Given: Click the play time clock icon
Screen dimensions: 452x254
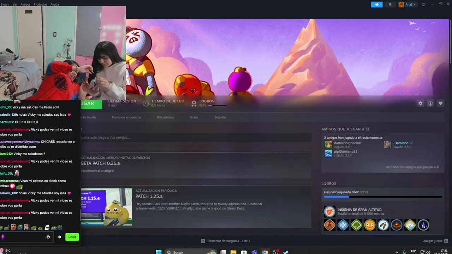Looking at the screenshot, I should (146, 103).
